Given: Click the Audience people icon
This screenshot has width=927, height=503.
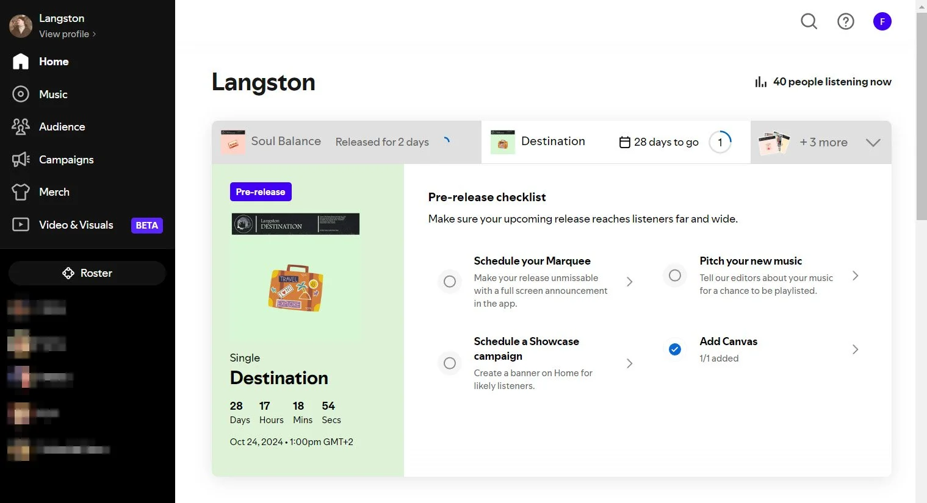Looking at the screenshot, I should (x=21, y=127).
